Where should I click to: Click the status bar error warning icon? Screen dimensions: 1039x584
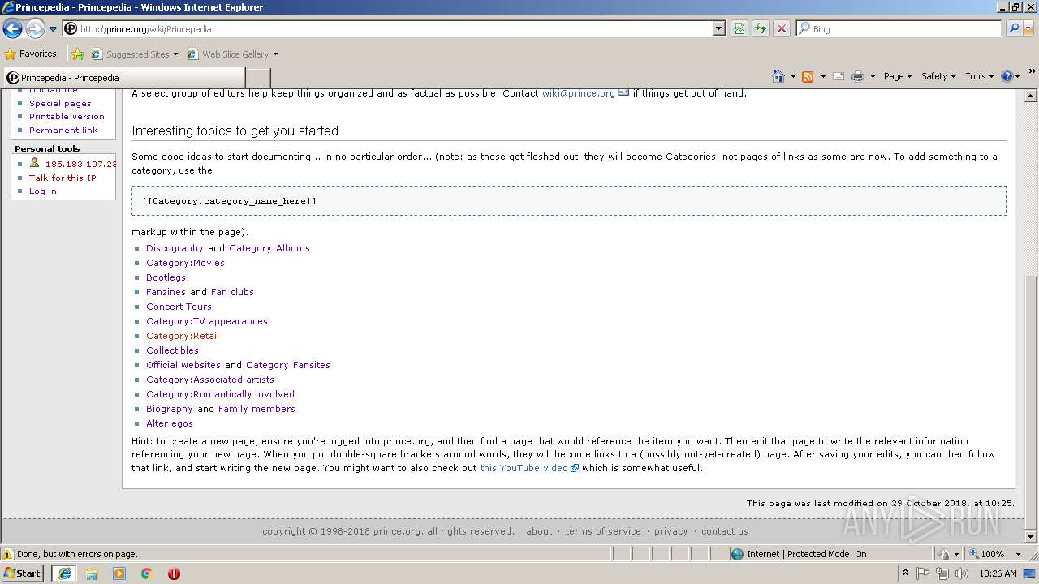point(8,554)
